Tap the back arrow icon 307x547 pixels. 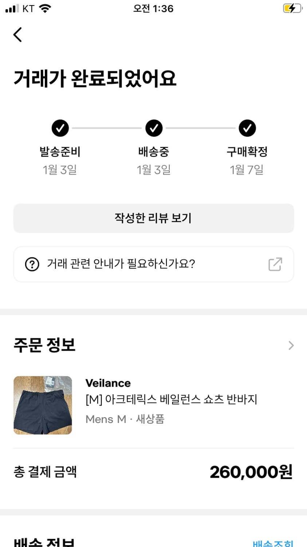coord(17,35)
